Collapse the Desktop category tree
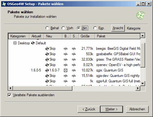153x117 pixels. pyautogui.click(x=15, y=43)
